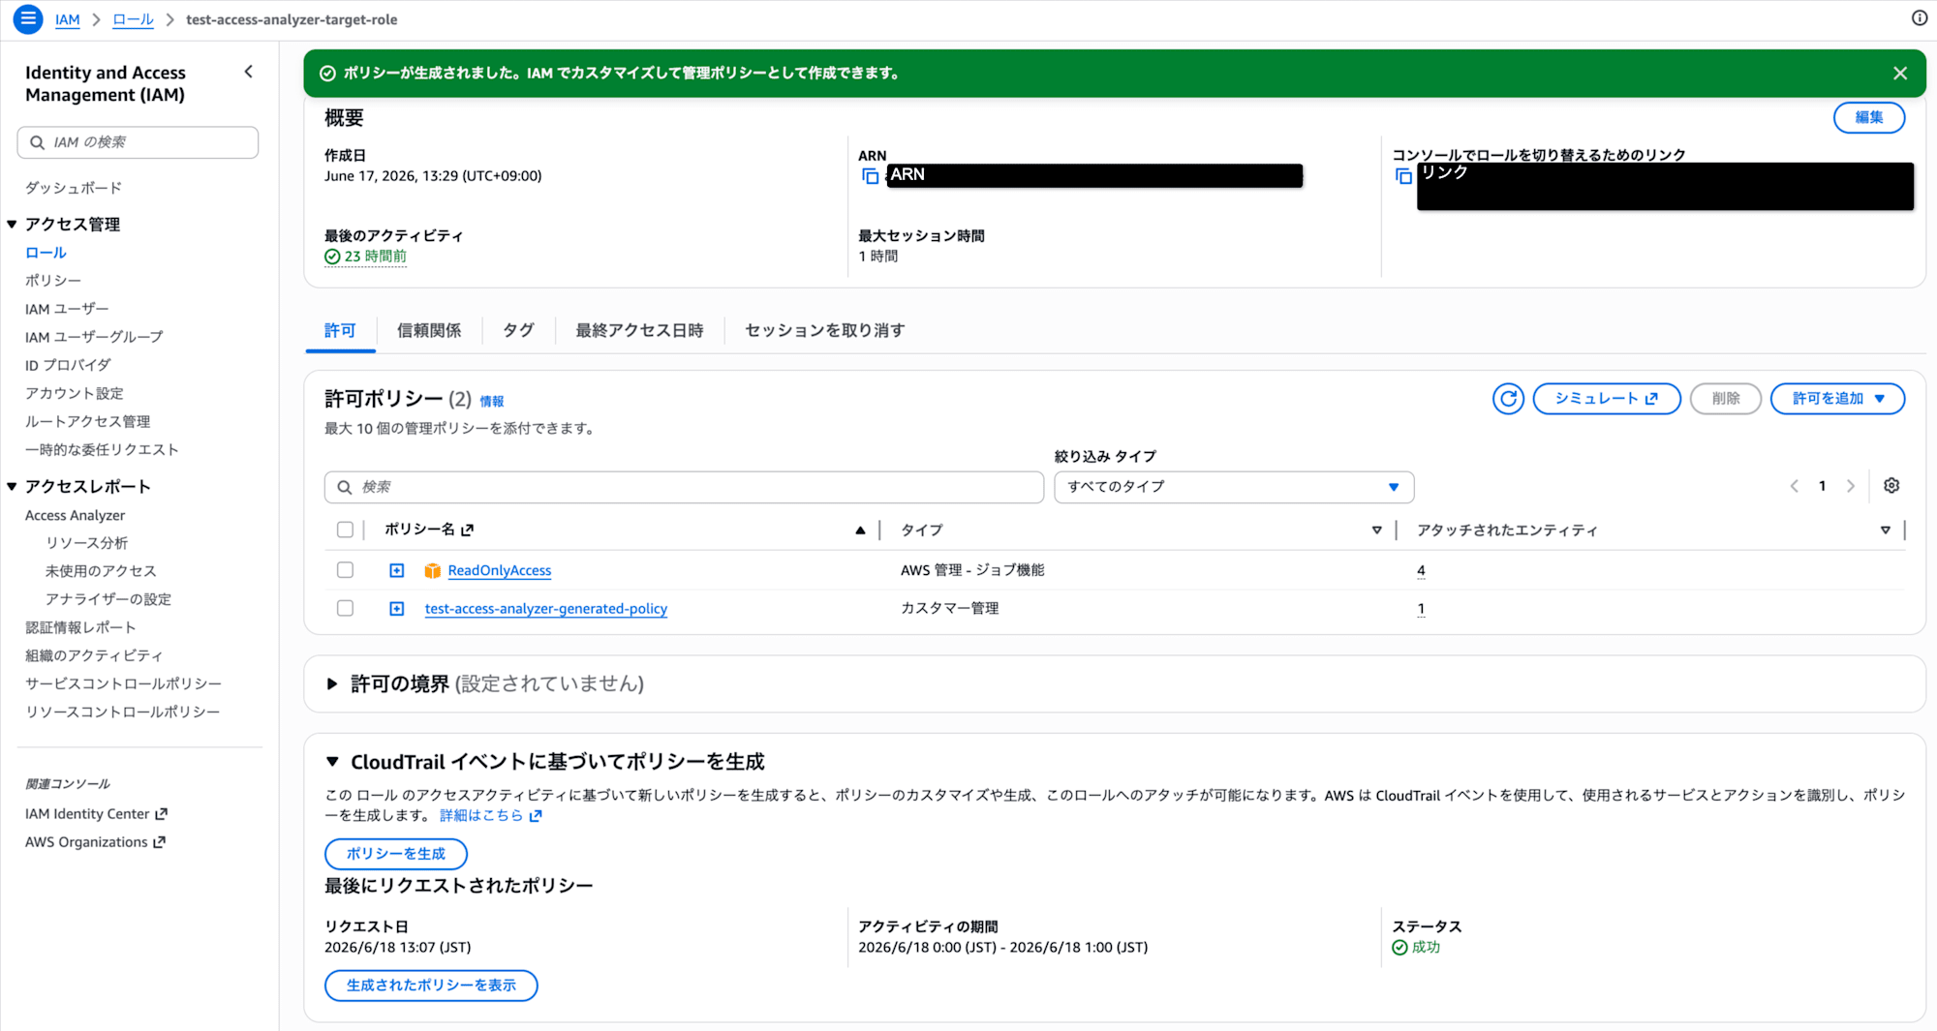Image resolution: width=1937 pixels, height=1031 pixels.
Task: Copy the role ARN with copy icon
Action: [x=870, y=176]
